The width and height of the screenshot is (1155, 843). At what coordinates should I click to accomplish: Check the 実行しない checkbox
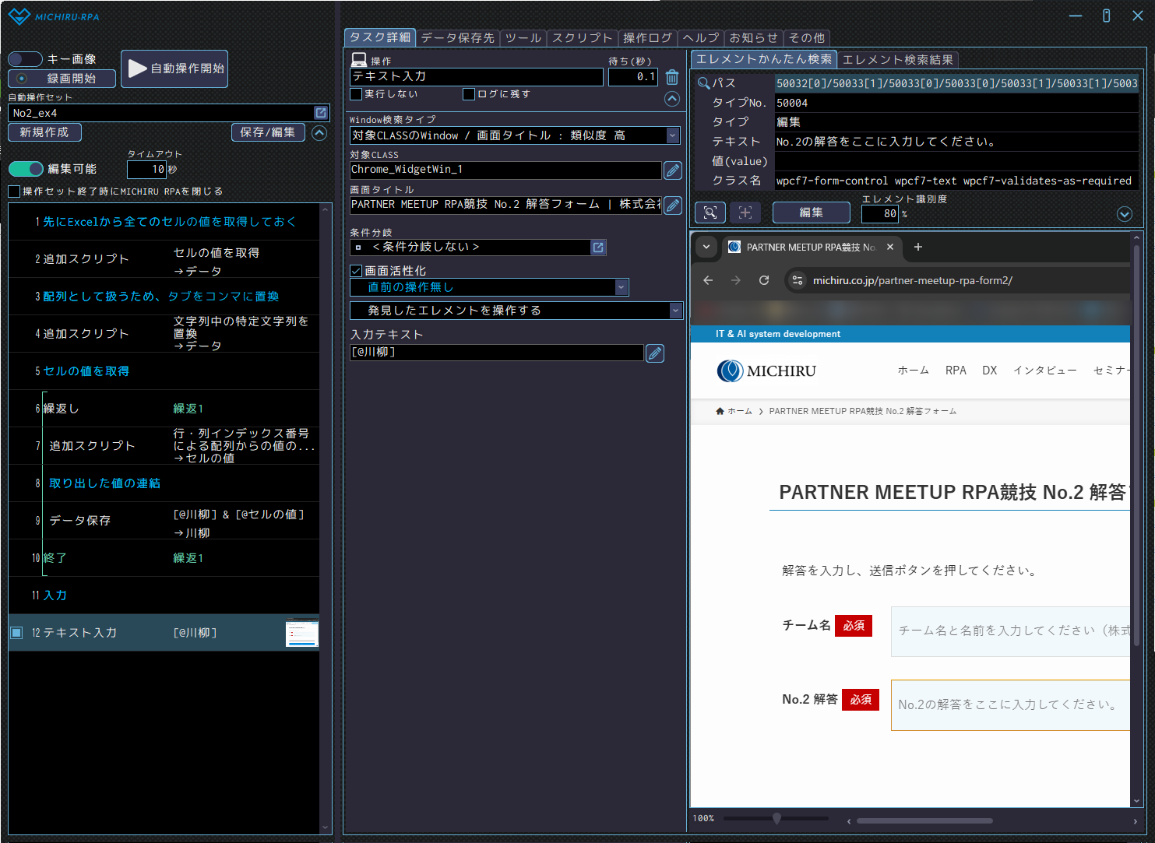pyautogui.click(x=356, y=94)
